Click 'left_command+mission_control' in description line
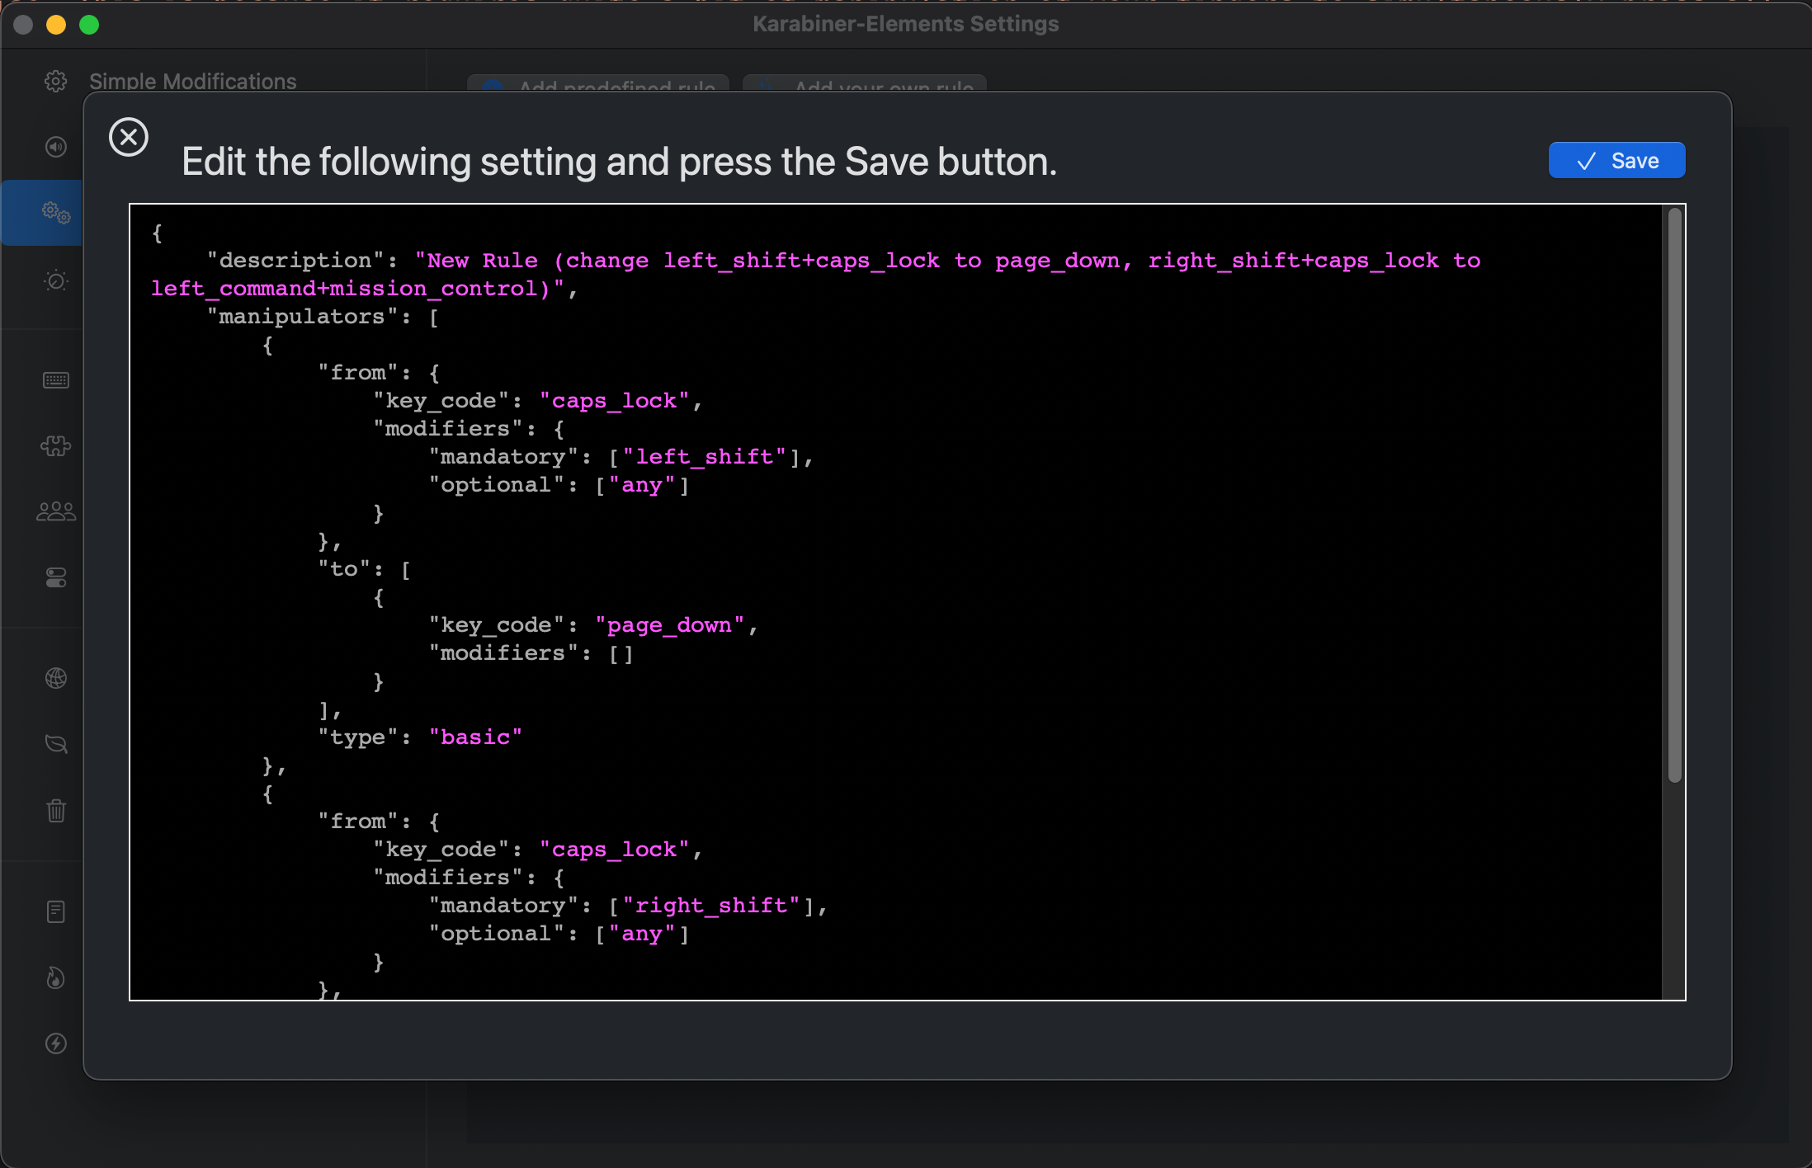1812x1168 pixels. pos(344,289)
